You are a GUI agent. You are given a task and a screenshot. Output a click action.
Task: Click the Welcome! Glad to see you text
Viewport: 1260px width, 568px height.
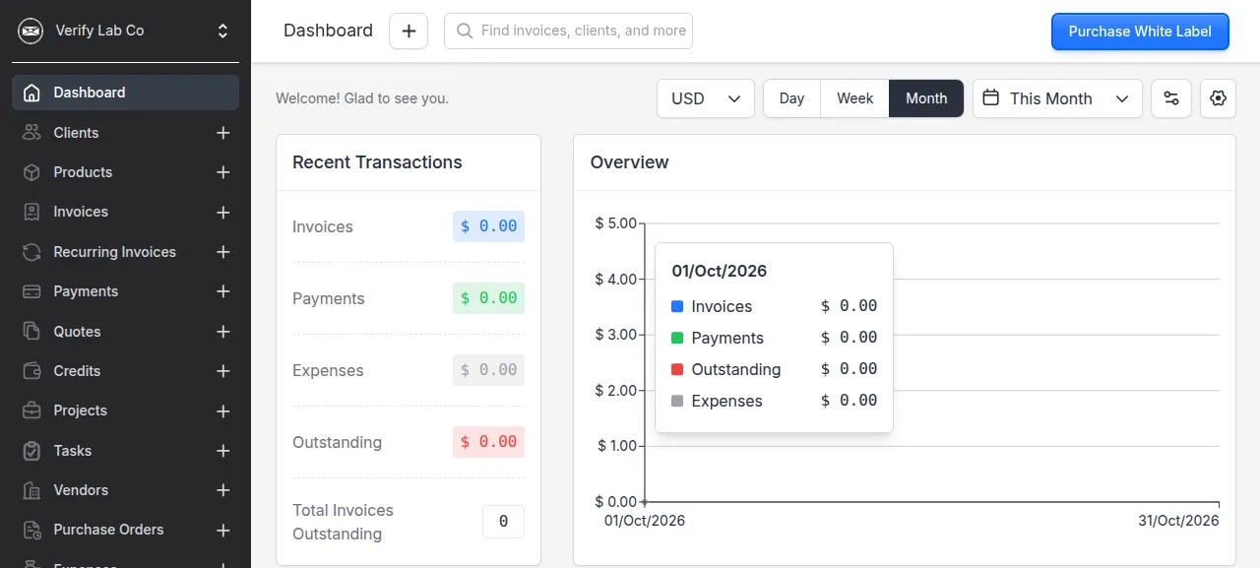(362, 98)
